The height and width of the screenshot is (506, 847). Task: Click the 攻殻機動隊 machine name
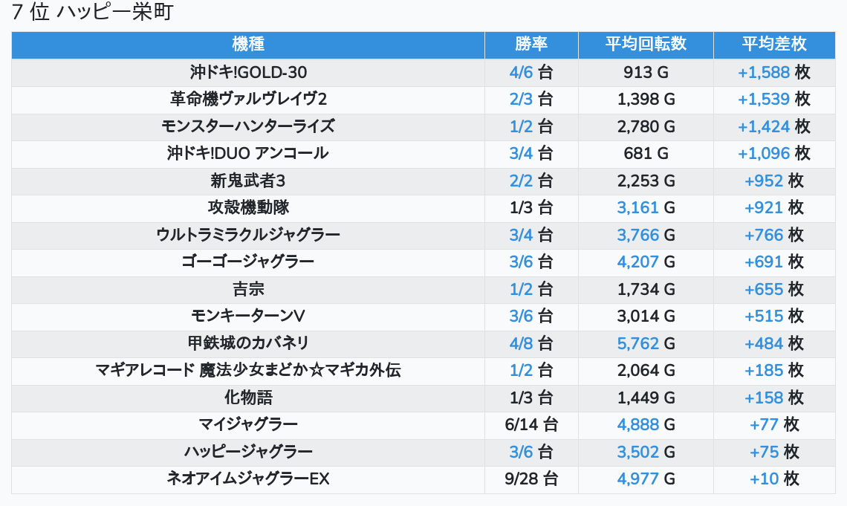[248, 207]
